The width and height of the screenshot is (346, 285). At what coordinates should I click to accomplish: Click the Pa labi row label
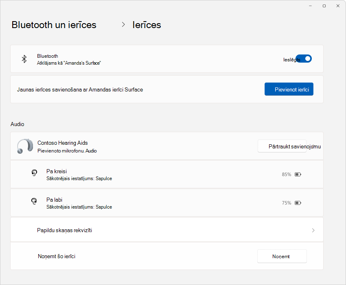54,200
